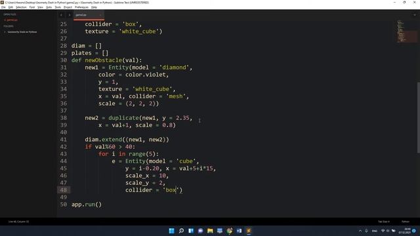The width and height of the screenshot is (420, 236).
Task: Open the View menu
Action: click(x=40, y=7)
